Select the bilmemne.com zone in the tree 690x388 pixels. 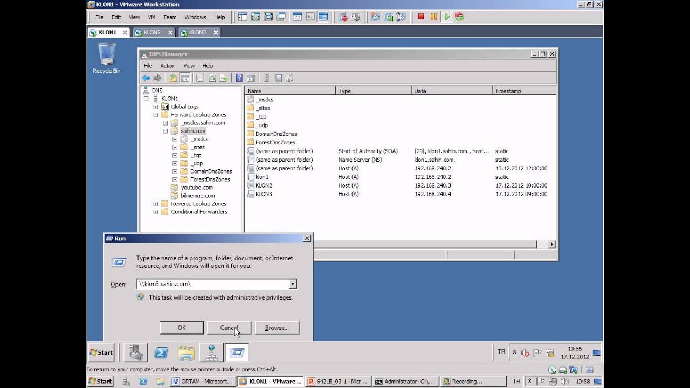pos(197,196)
